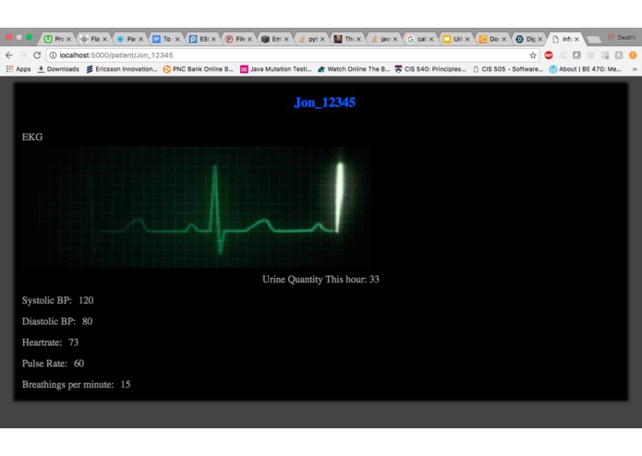This screenshot has width=642, height=456.
Task: Click the Pulse Rate value 60
Action: tap(79, 364)
